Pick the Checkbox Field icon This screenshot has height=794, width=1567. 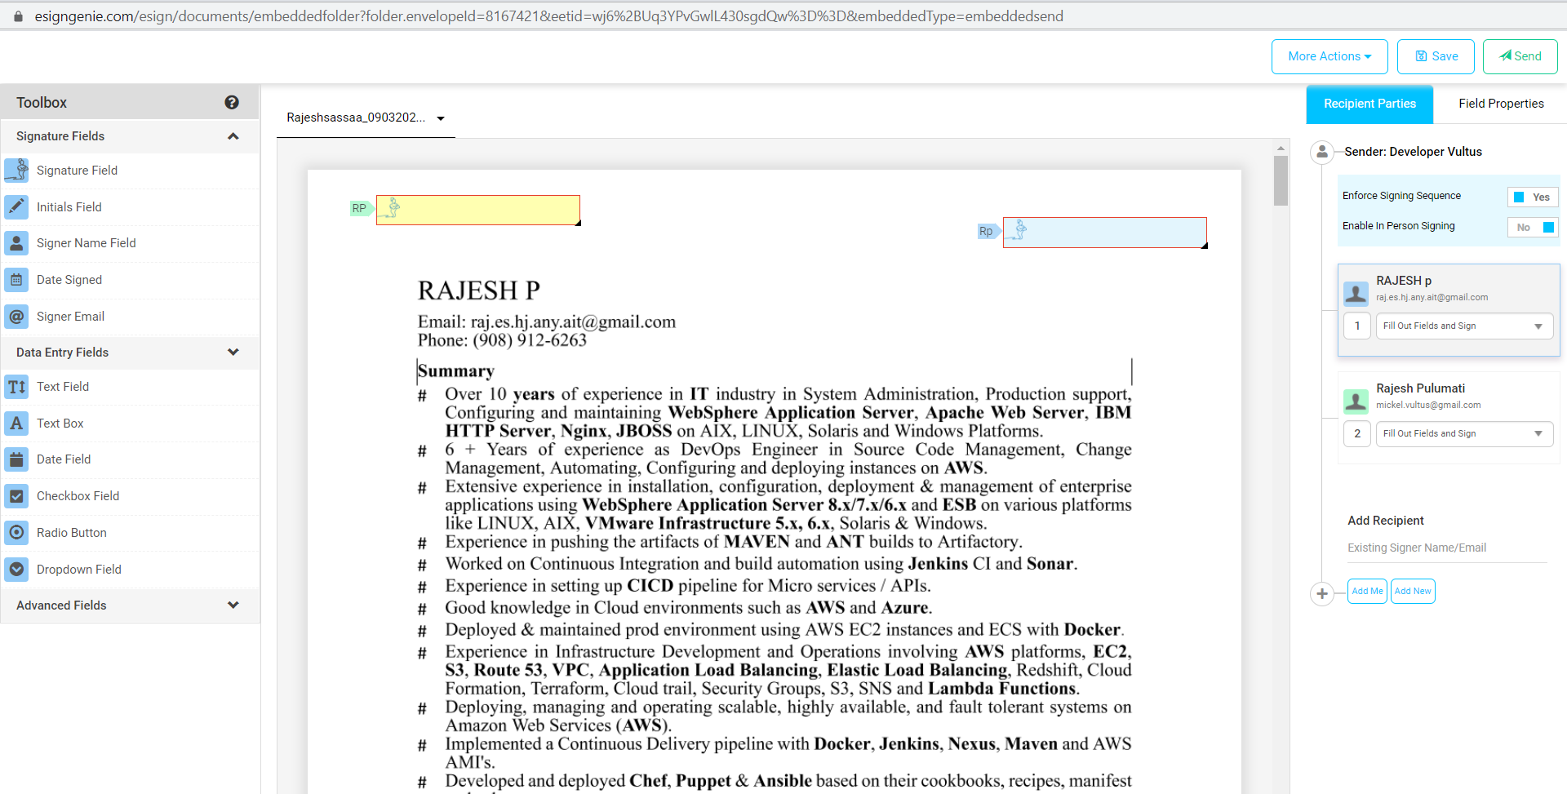point(16,496)
